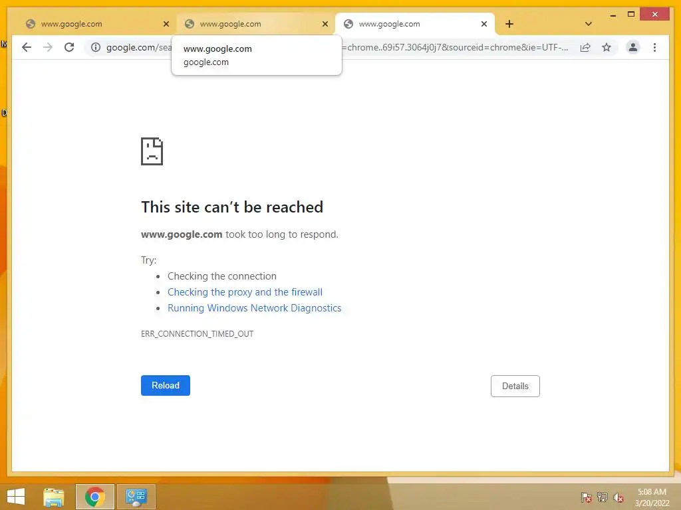681x510 pixels.
Task: Click the muted volume tray icon
Action: 618,497
